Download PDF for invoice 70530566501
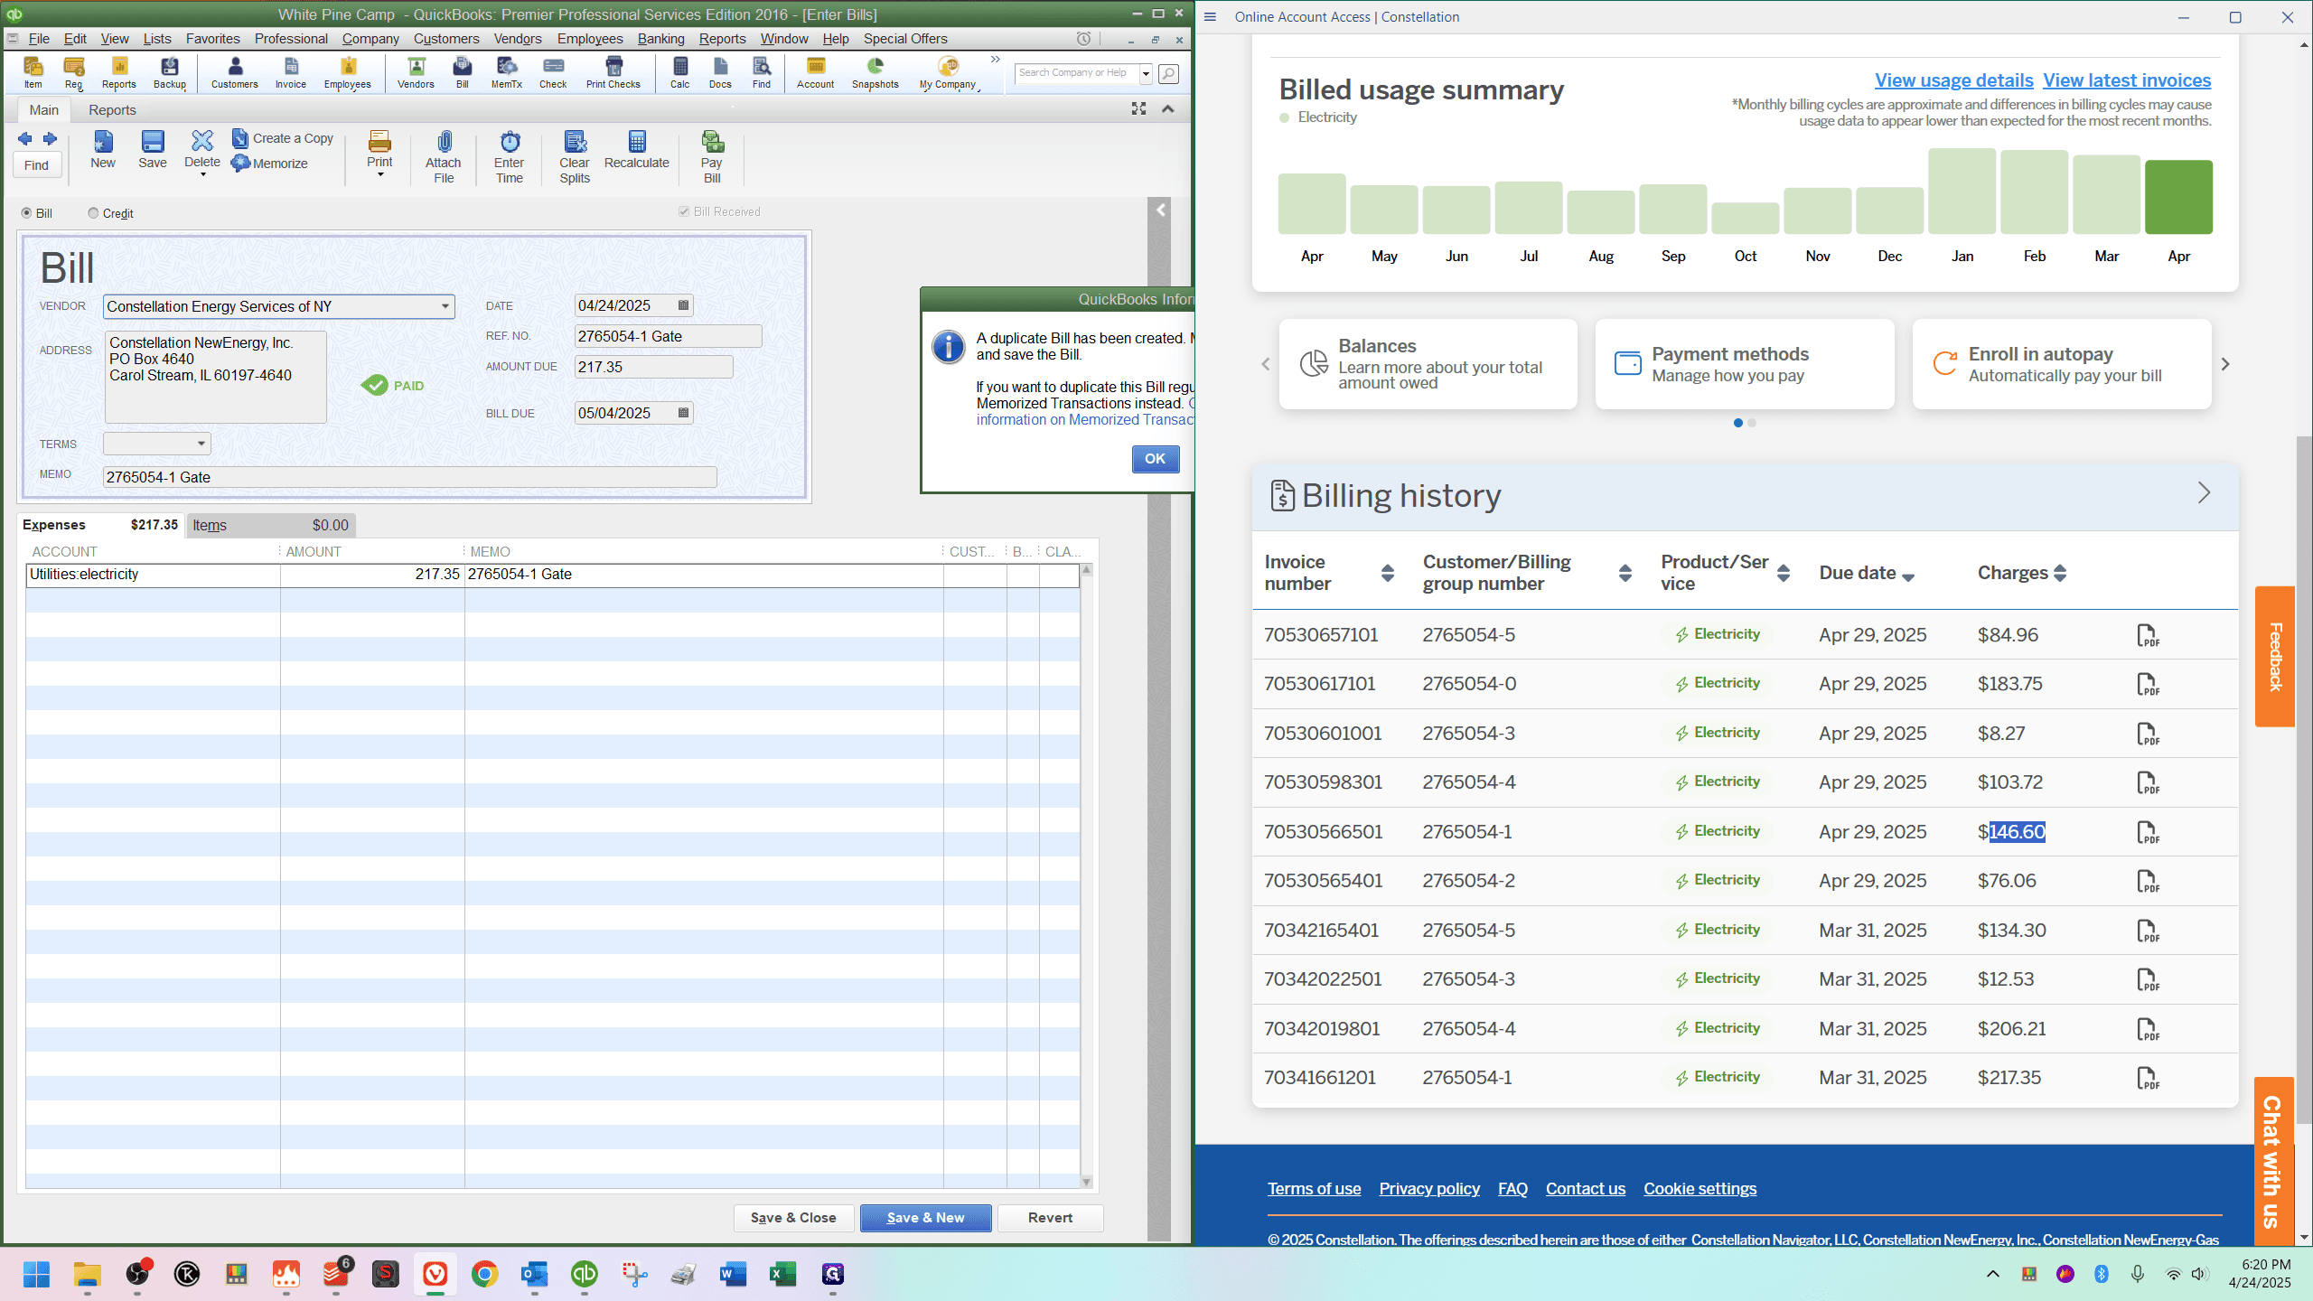The height and width of the screenshot is (1301, 2313). 2148,832
